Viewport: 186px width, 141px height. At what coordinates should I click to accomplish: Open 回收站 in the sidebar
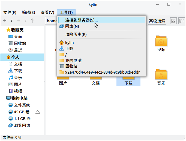pos(17,43)
